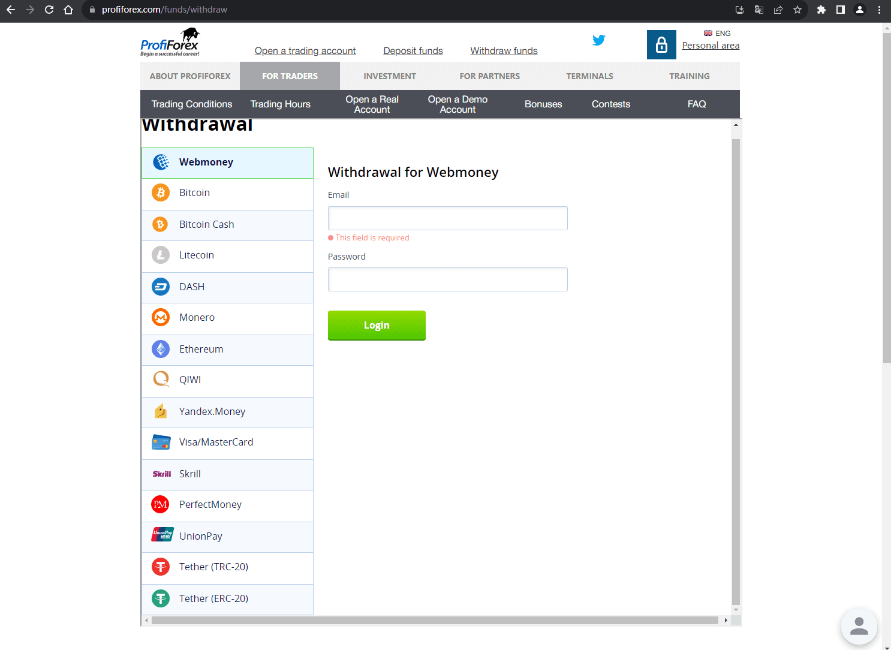This screenshot has width=891, height=650.
Task: Focus the Password input field
Action: coord(448,279)
